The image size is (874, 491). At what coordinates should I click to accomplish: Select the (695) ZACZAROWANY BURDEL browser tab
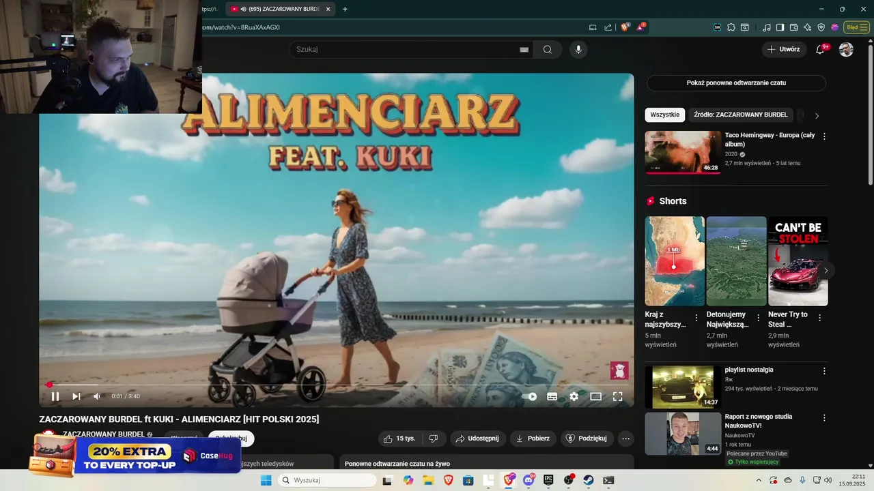[280, 9]
